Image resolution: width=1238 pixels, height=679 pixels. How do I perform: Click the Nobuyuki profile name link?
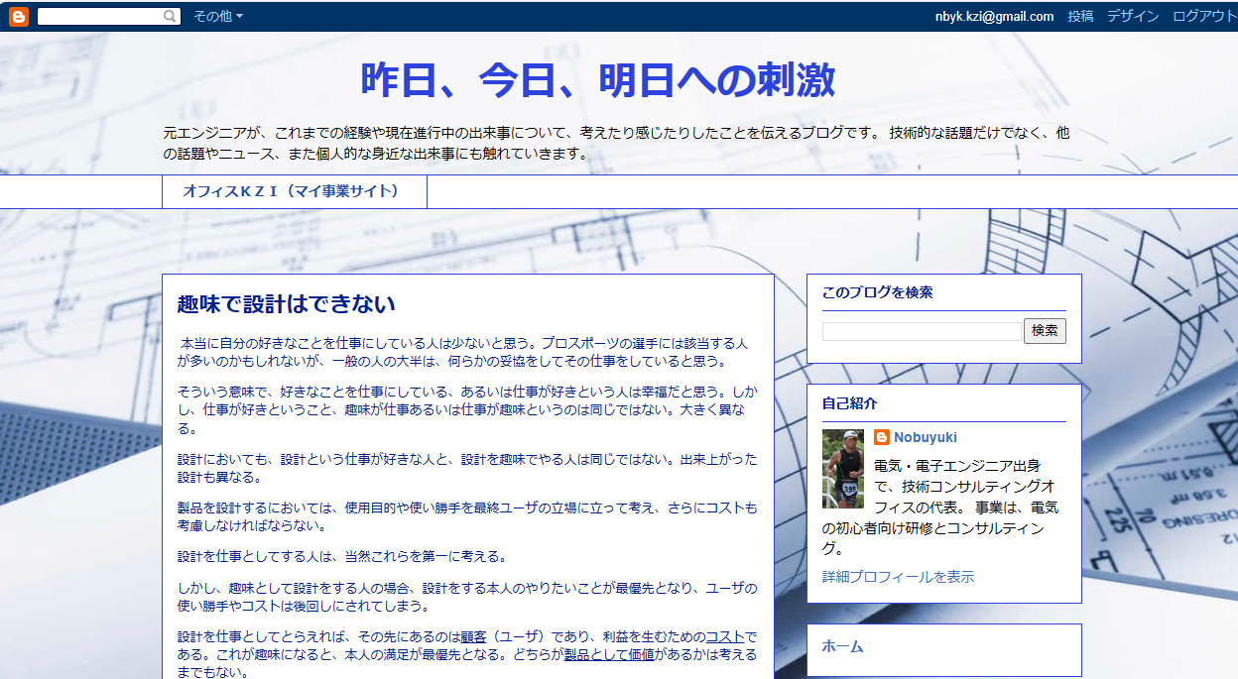coord(925,437)
